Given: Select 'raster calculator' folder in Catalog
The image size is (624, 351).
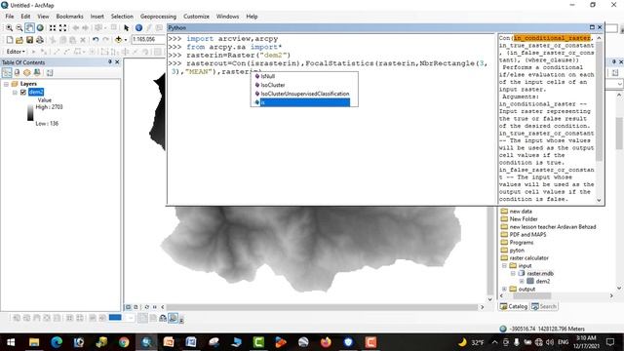Looking at the screenshot, I should [528, 257].
